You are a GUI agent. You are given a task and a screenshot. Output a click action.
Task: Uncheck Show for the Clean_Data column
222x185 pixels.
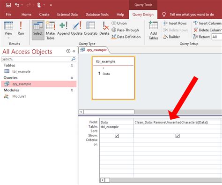click(x=178, y=136)
